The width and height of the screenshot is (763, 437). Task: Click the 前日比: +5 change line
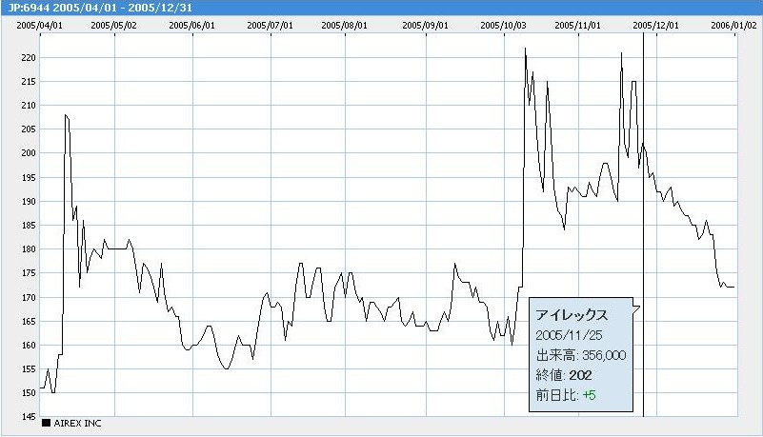pyautogui.click(x=566, y=395)
